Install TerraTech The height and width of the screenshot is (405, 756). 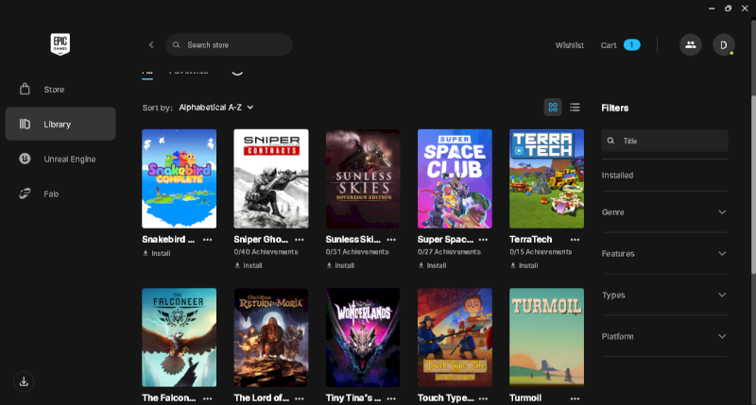524,265
